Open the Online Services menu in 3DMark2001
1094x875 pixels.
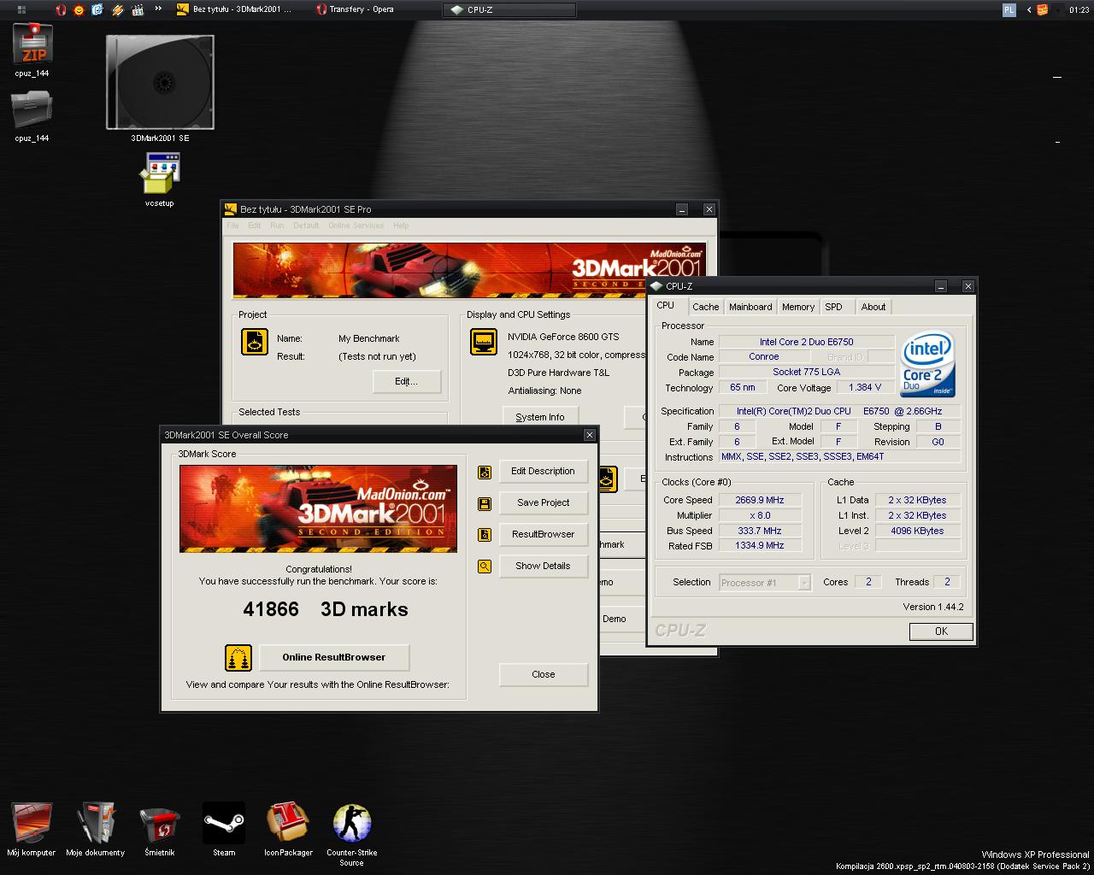pyautogui.click(x=356, y=226)
